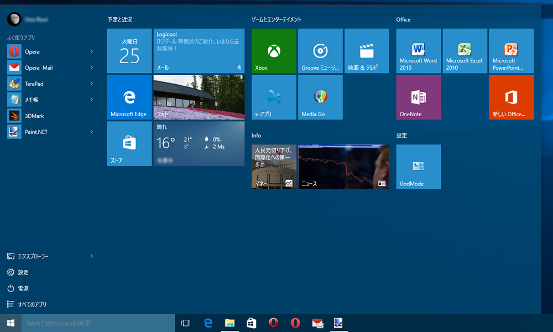Expand メモ帳 jump list arrow
The height and width of the screenshot is (332, 553).
(92, 100)
